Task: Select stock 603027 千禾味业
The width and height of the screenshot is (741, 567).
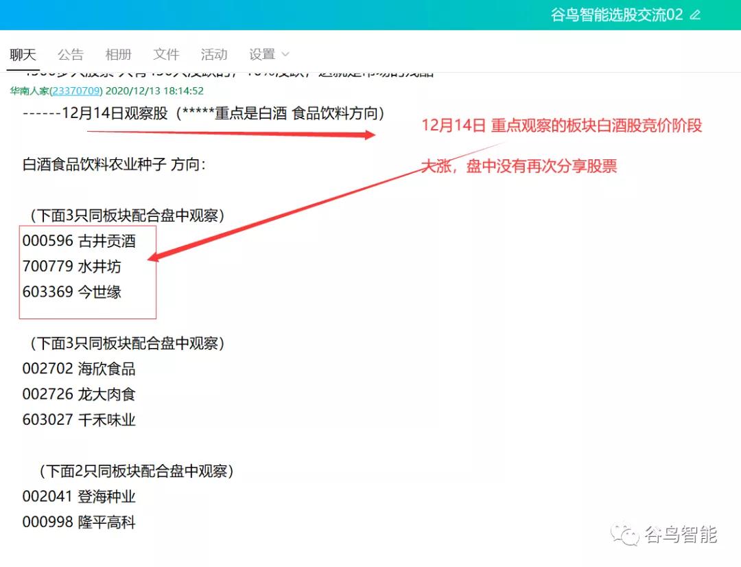Action: pos(79,419)
